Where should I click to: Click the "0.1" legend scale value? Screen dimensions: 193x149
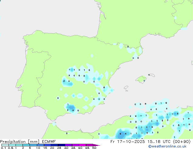[3, 148]
